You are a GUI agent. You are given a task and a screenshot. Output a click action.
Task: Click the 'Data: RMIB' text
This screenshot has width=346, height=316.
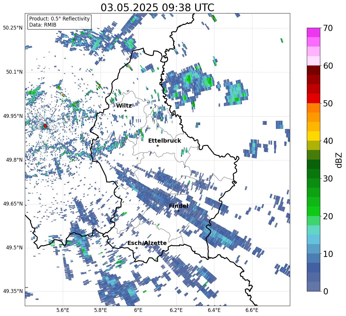[x=43, y=25]
